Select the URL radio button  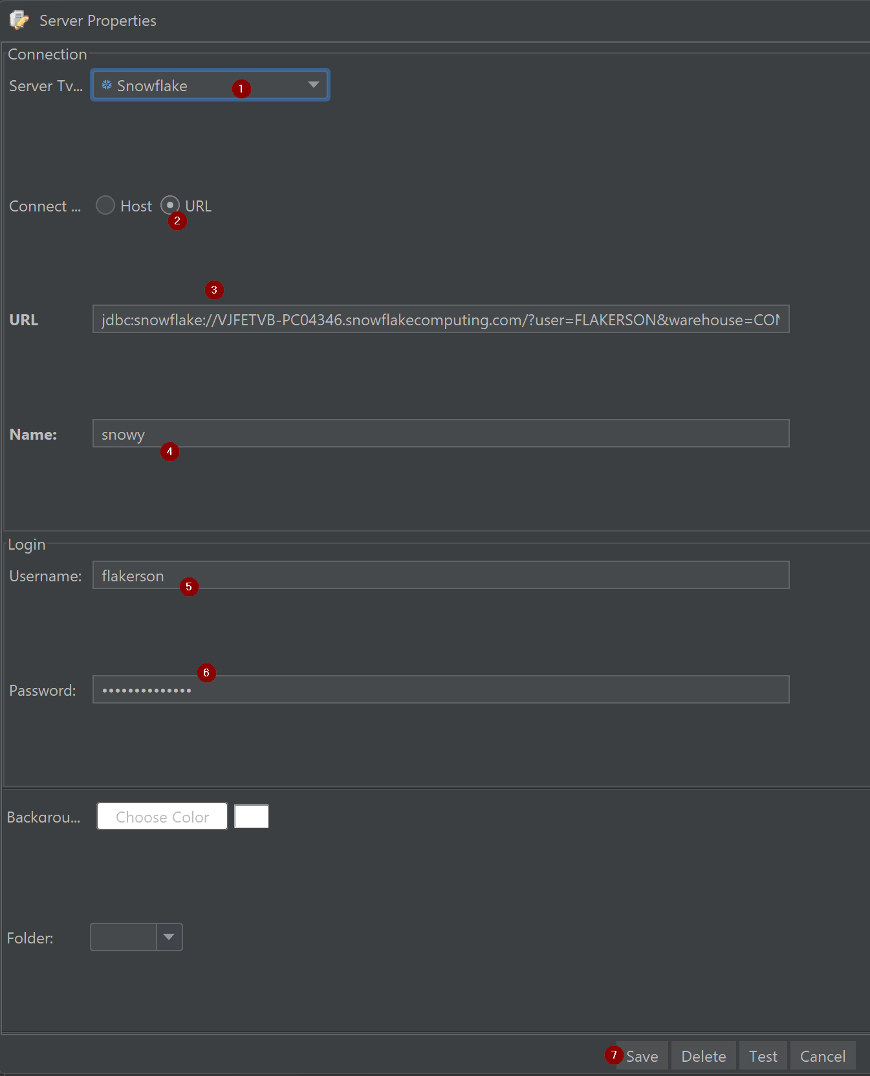(x=170, y=206)
